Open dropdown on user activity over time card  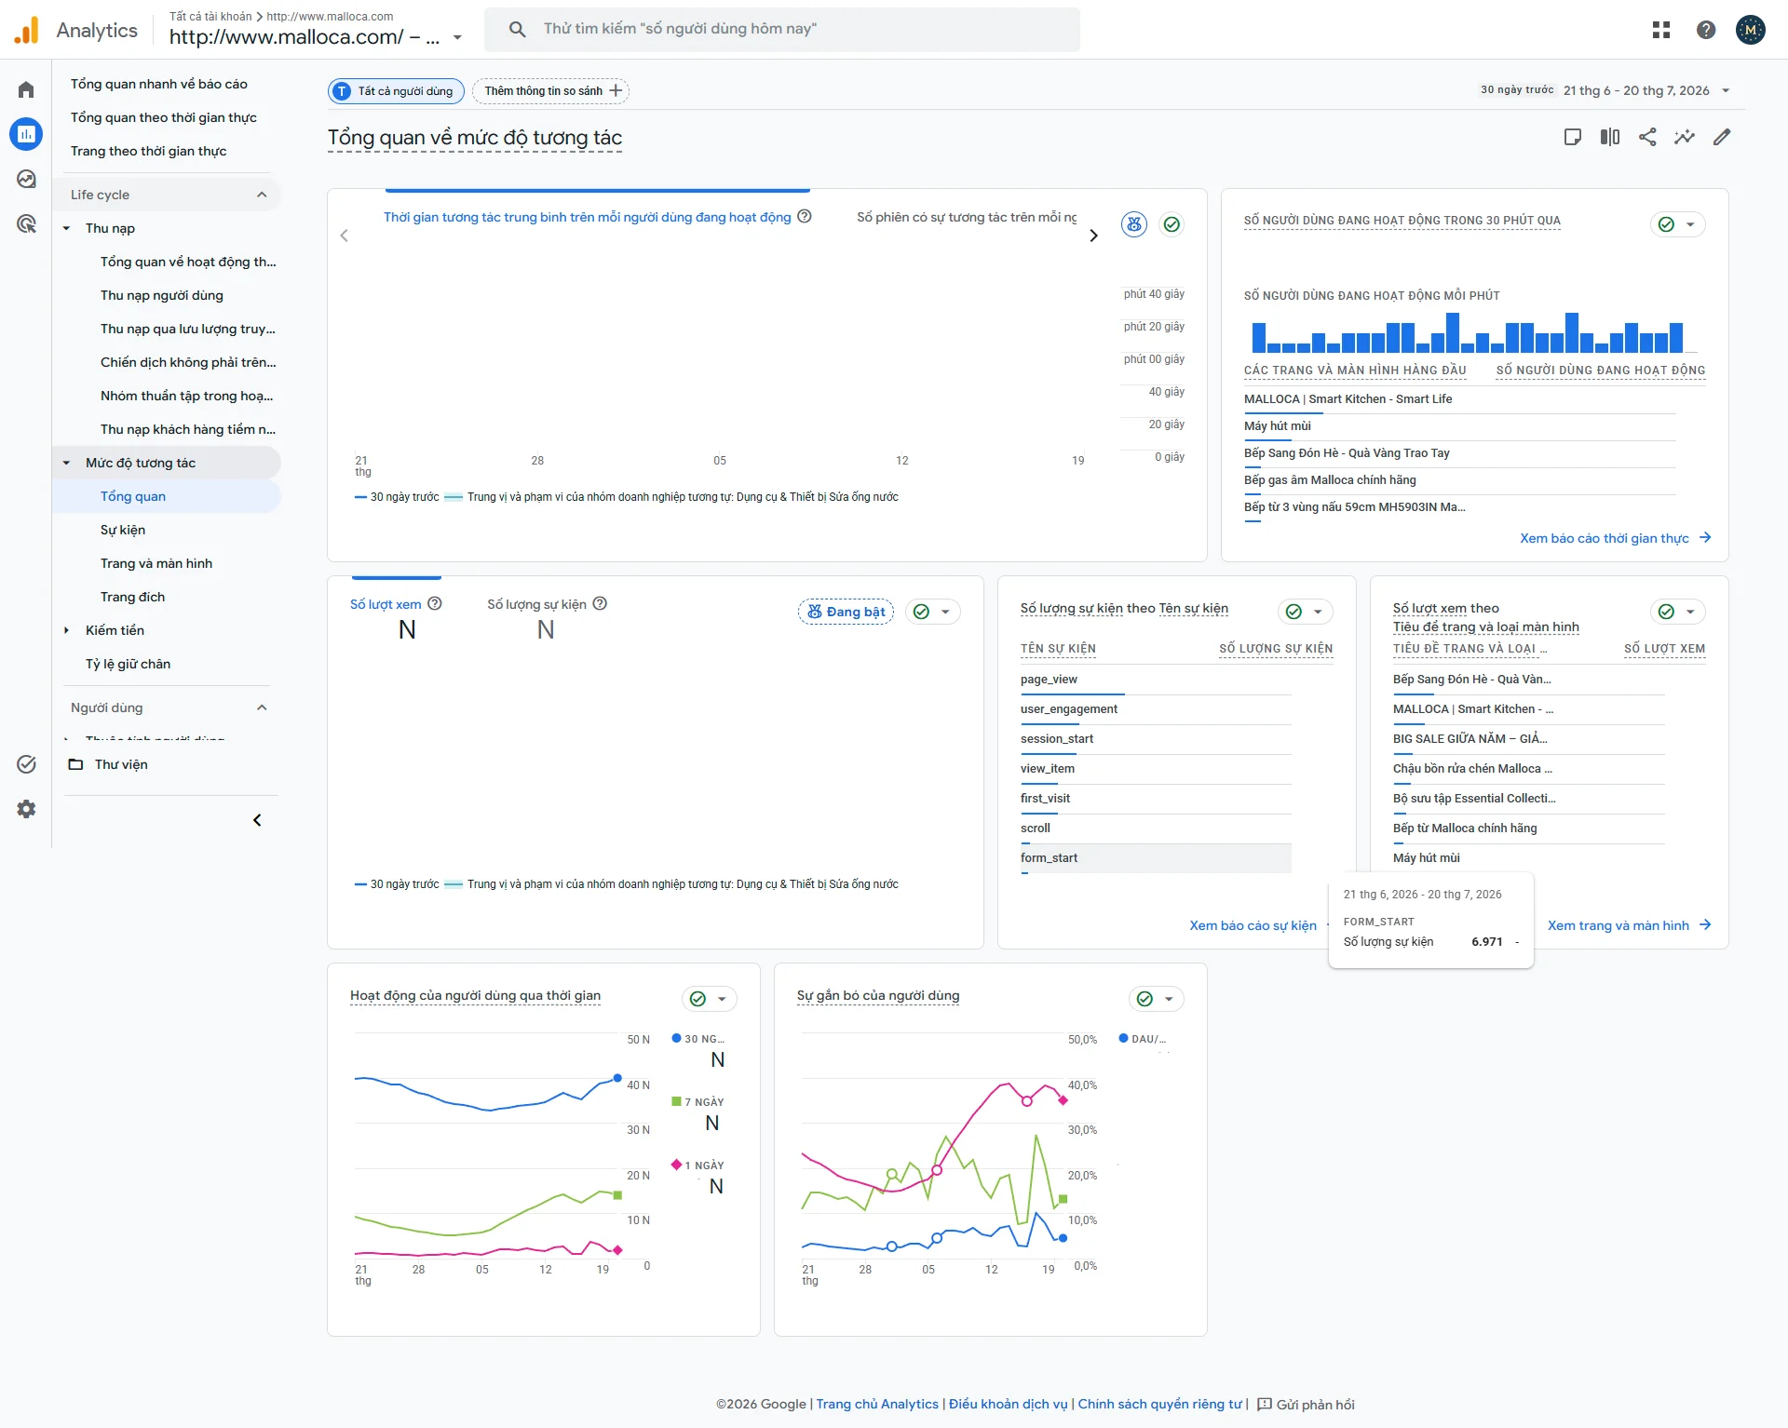(722, 999)
